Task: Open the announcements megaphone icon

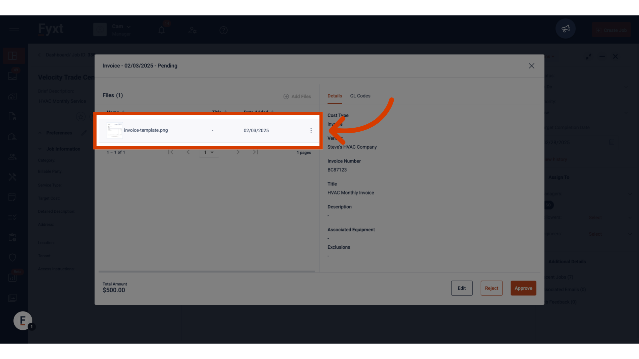Action: (x=565, y=29)
